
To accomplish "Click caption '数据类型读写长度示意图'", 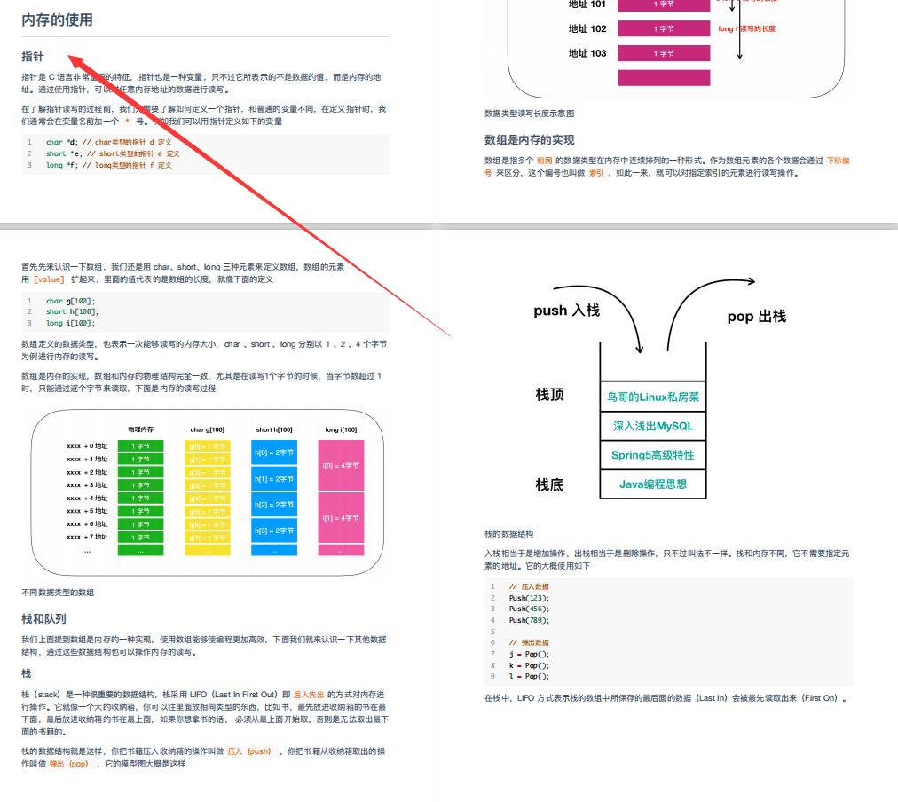I will (x=529, y=114).
